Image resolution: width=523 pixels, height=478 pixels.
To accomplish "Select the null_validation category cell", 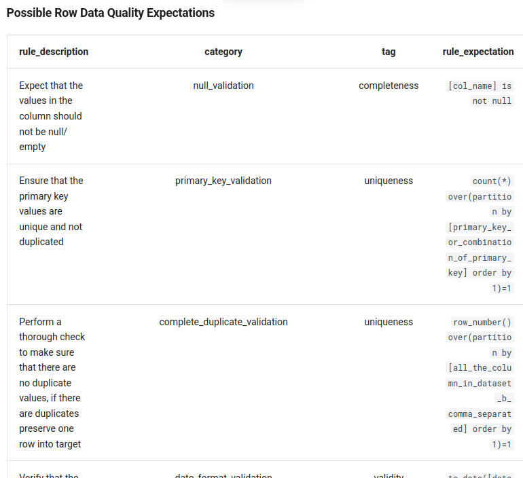I will [223, 86].
